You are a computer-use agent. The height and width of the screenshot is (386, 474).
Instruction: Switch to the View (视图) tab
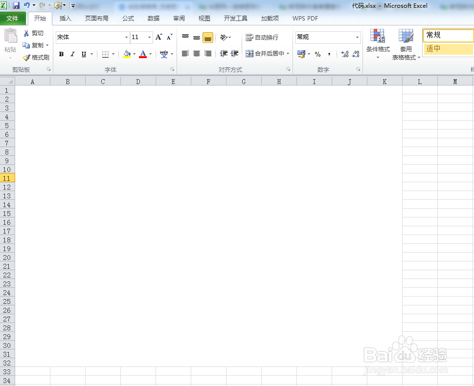coord(204,19)
